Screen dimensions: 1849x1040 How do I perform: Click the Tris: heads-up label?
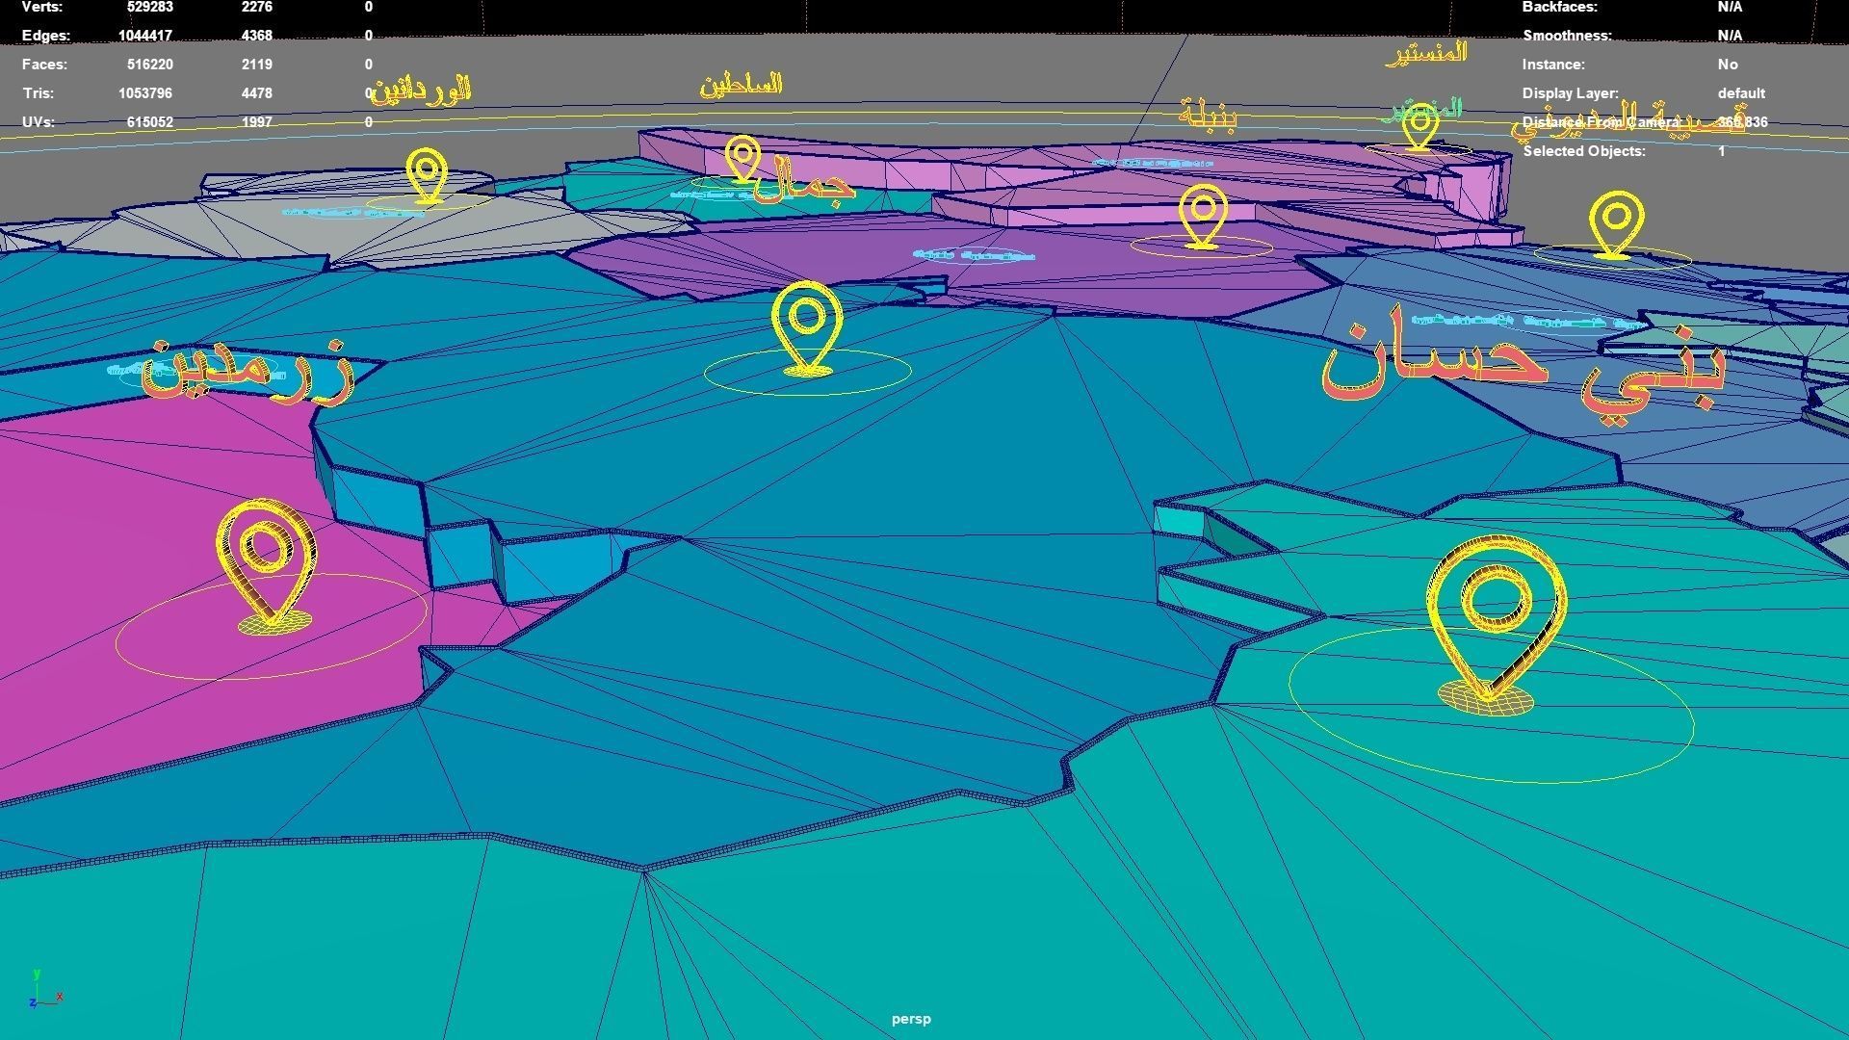coord(38,93)
